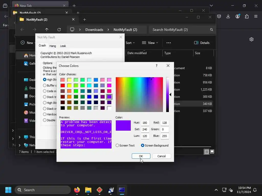Screen dimensions: 262x196
Task: Open the notification bell
Action: [255, 190]
